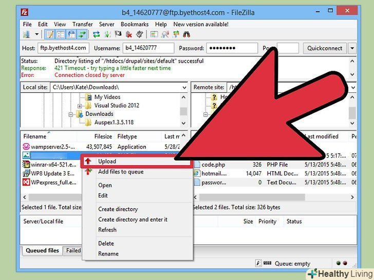The width and height of the screenshot is (374, 280).
Task: Click the Password input field
Action: 232,48
